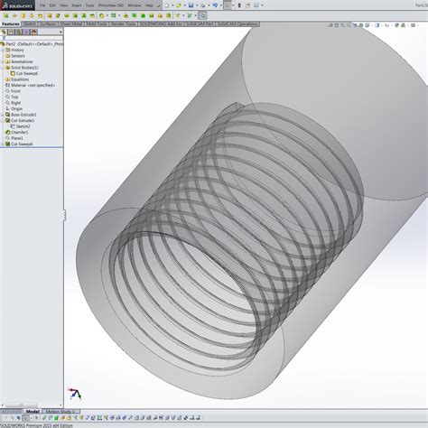
Task: Switch to the Render Tools tab
Action: [124, 24]
